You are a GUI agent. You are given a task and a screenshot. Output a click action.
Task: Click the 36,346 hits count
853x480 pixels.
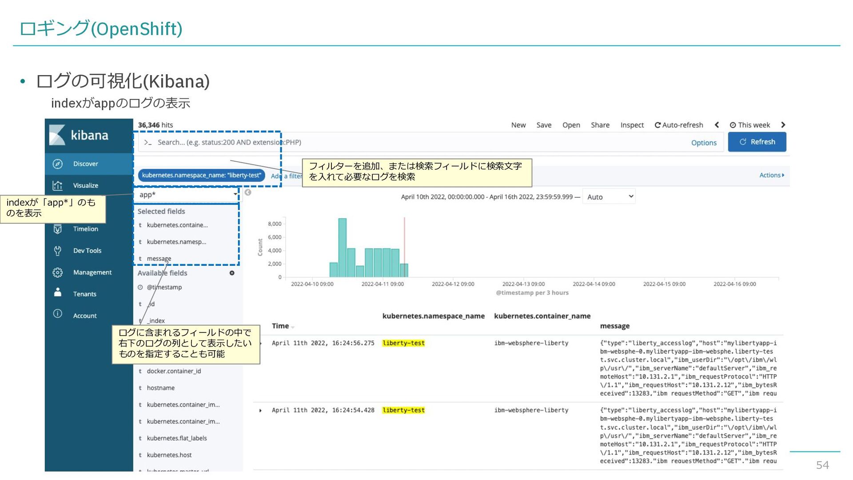[155, 125]
